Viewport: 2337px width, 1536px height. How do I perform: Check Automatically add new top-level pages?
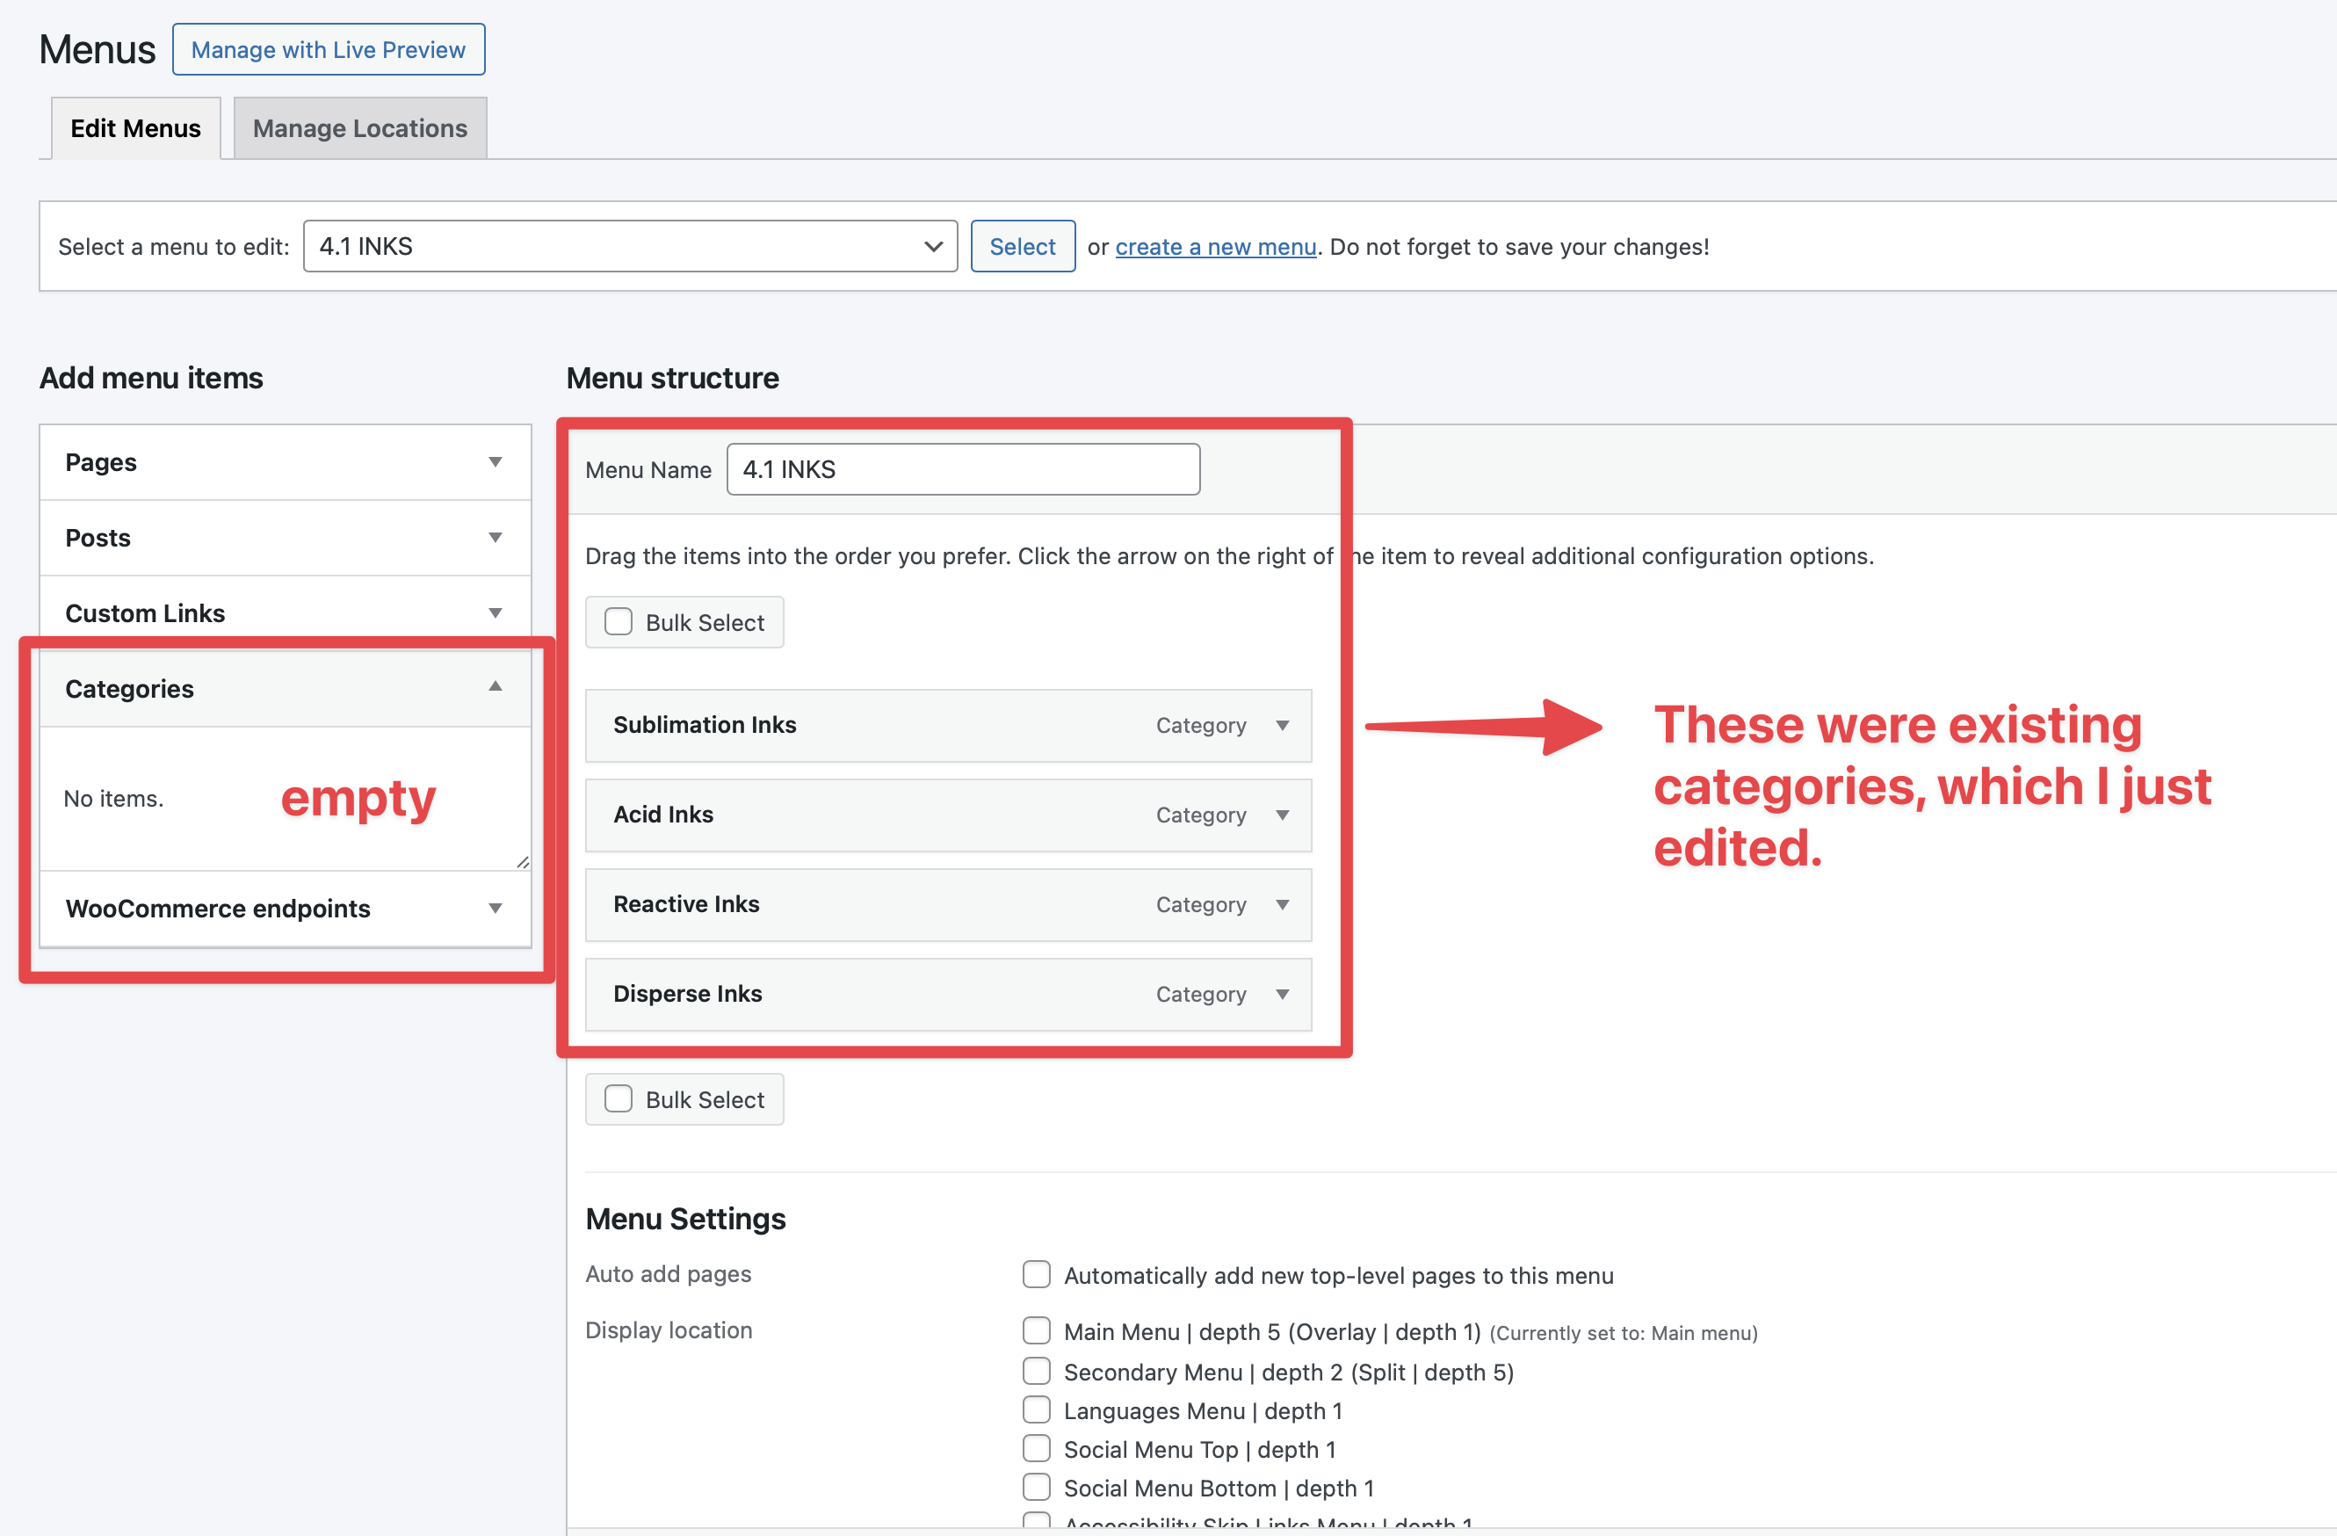tap(1036, 1275)
